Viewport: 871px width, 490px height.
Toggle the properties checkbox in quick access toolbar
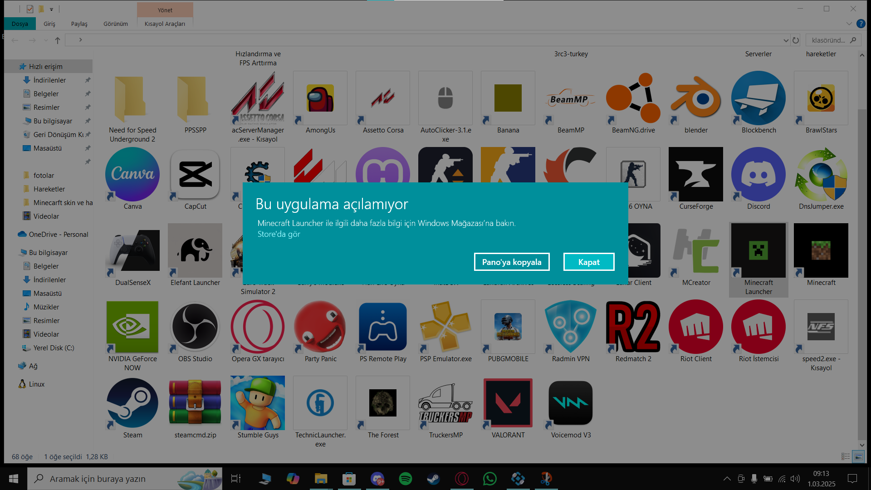pyautogui.click(x=30, y=9)
